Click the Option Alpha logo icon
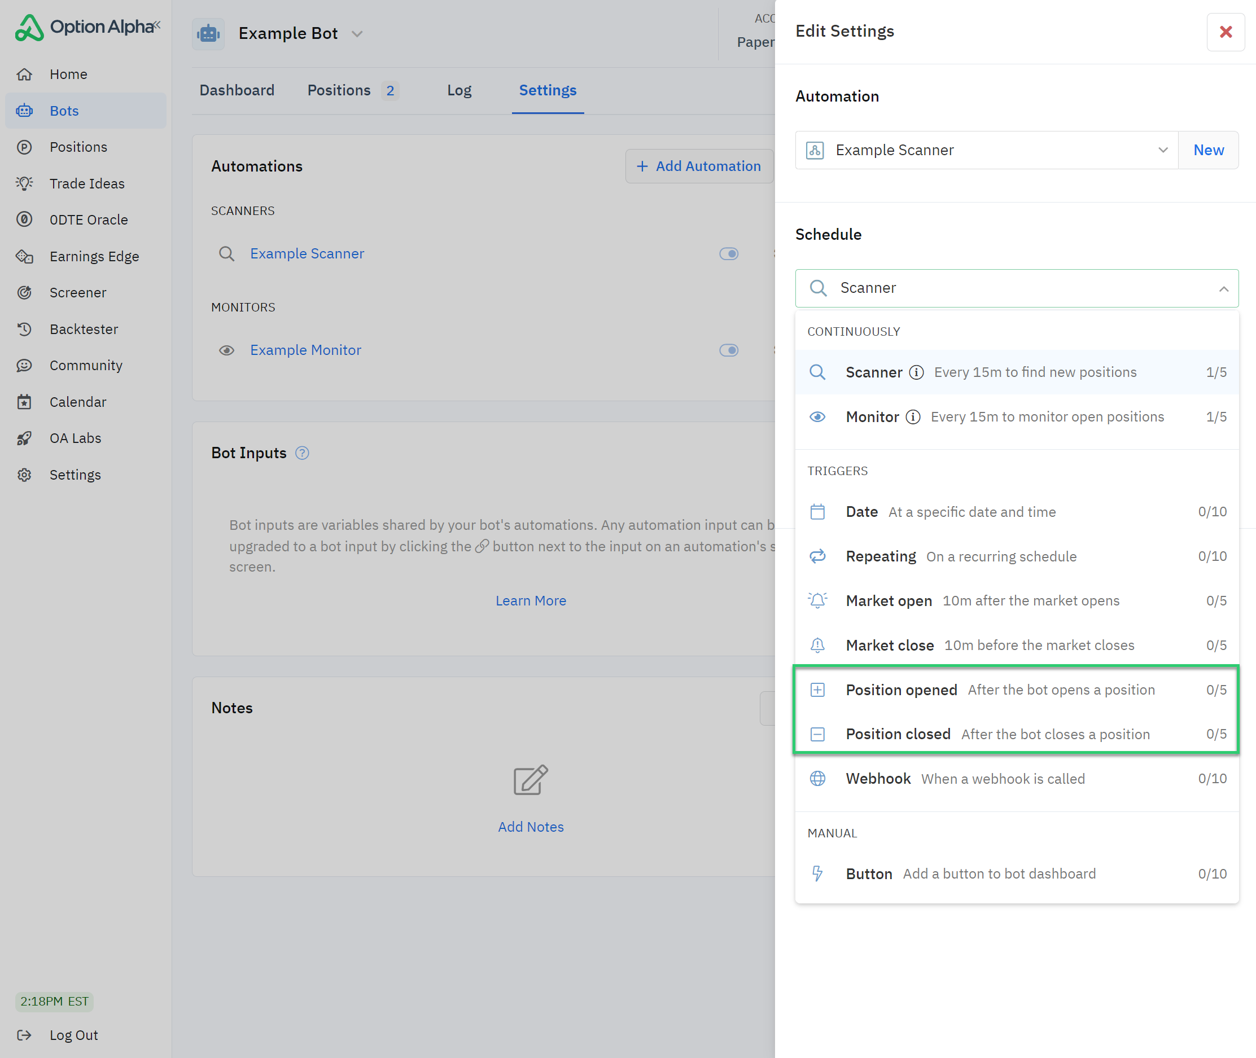 click(29, 28)
